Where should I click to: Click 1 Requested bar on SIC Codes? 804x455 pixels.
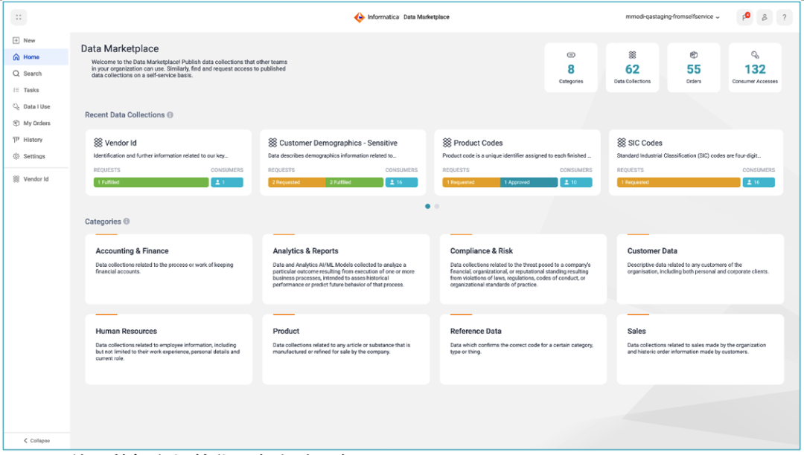(x=678, y=182)
